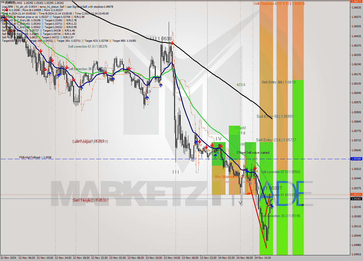
Task: Click the 1.04915 price scale value
Action: point(356,254)
